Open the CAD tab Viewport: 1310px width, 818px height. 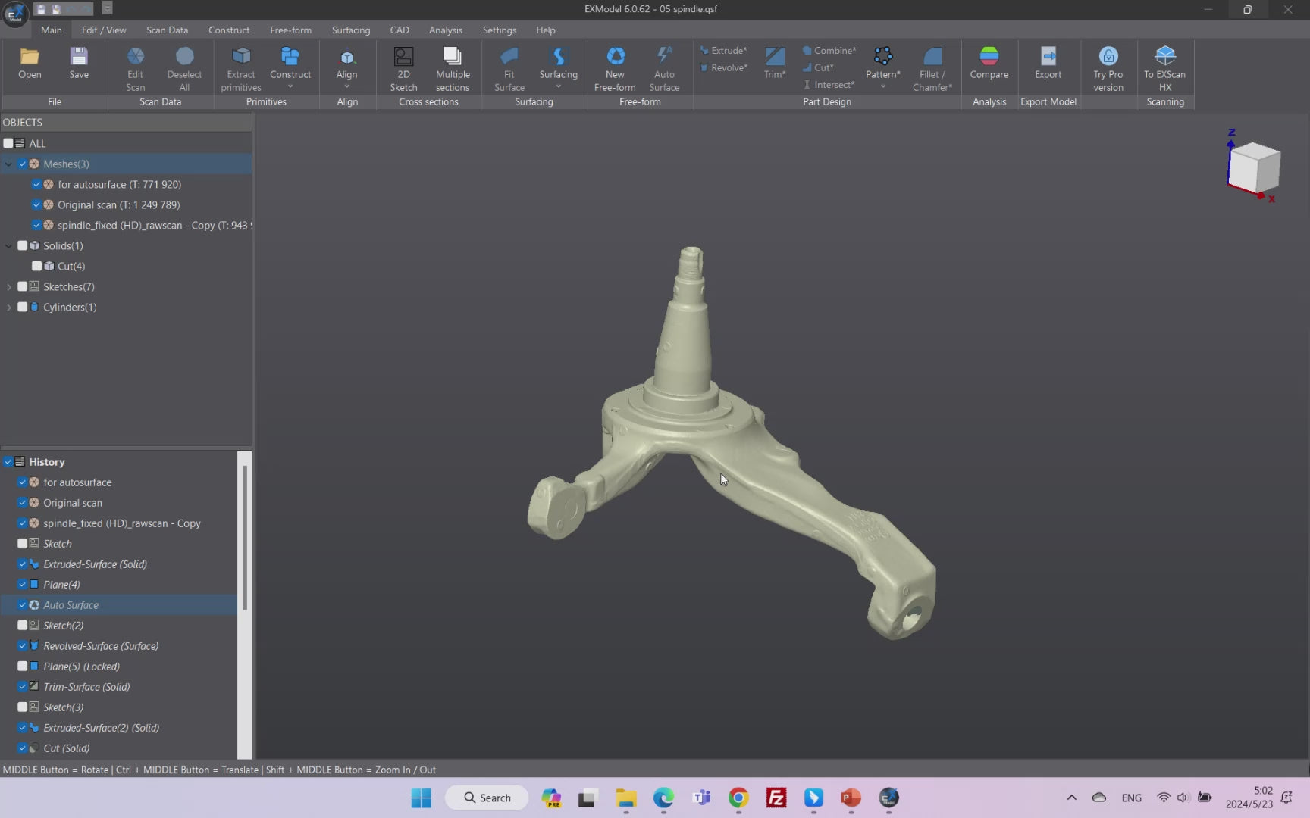click(x=400, y=30)
